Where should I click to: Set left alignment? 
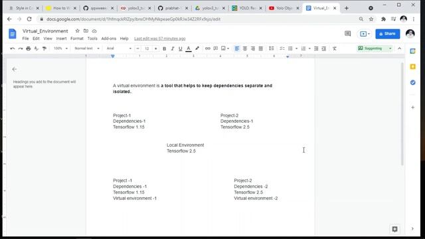[x=237, y=48]
